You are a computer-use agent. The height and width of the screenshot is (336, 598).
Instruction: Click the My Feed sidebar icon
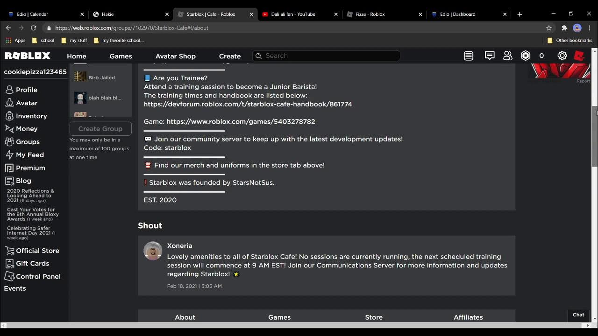point(9,155)
